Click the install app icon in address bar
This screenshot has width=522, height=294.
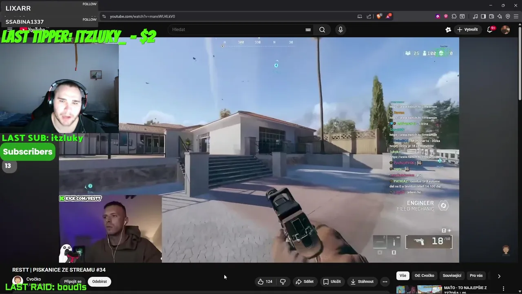point(360,16)
